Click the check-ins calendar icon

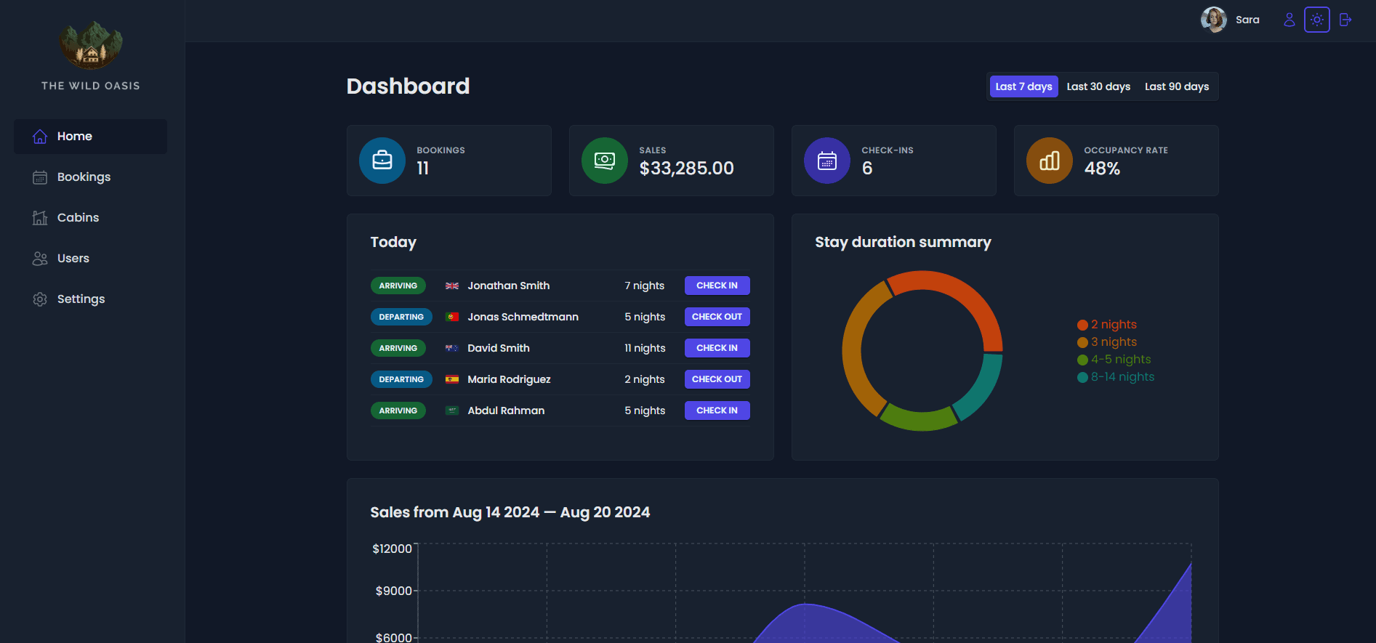pos(827,161)
